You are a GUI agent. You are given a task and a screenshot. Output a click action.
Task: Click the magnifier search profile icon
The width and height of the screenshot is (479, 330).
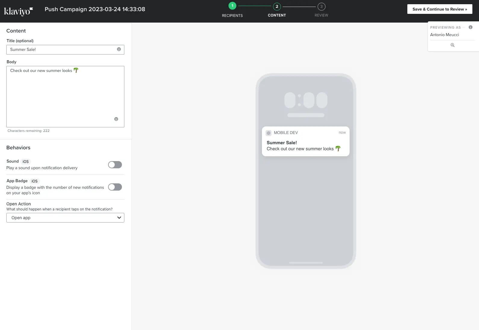pyautogui.click(x=452, y=45)
